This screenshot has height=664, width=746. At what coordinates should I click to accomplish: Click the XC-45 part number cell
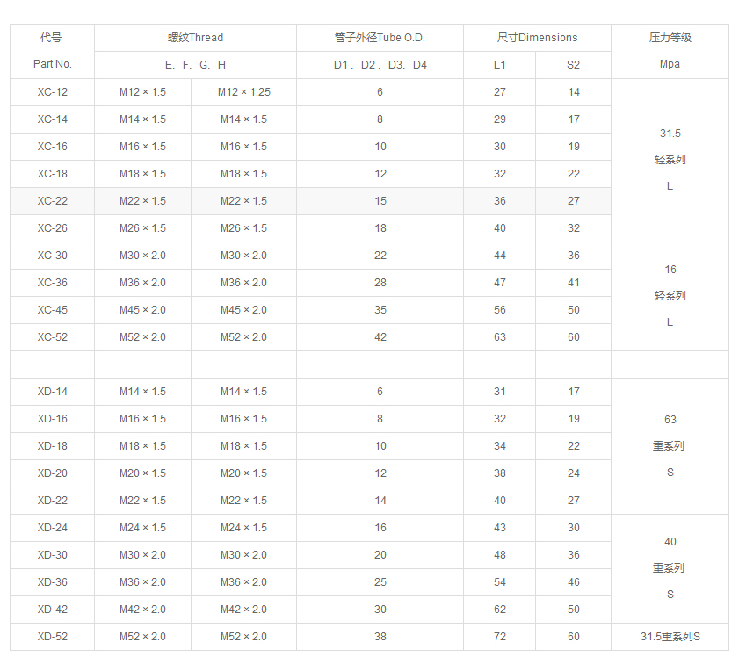(52, 310)
